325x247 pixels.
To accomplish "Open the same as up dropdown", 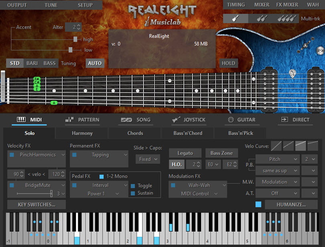I will tap(278, 171).
